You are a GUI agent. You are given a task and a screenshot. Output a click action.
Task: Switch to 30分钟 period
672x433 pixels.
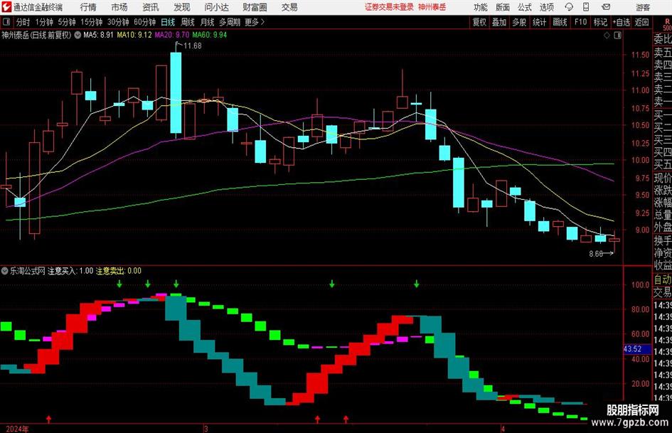[x=118, y=22]
